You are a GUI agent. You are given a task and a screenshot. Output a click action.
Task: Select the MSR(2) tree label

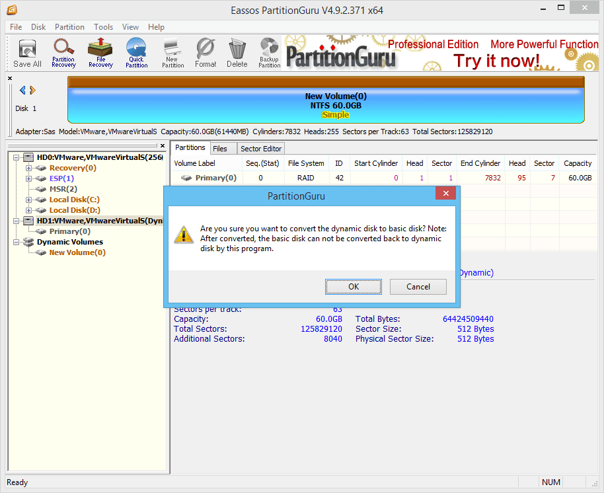click(63, 189)
